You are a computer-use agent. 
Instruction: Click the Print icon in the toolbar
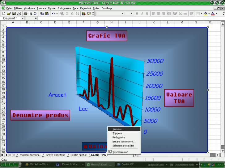[25, 14]
